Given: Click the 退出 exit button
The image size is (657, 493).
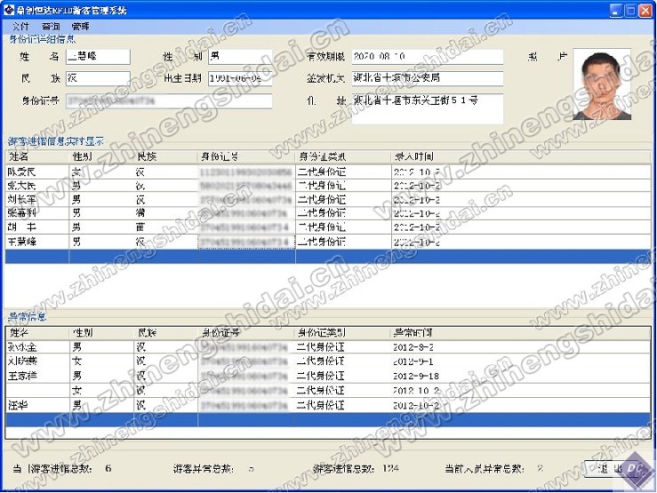Looking at the screenshot, I should coord(604,467).
